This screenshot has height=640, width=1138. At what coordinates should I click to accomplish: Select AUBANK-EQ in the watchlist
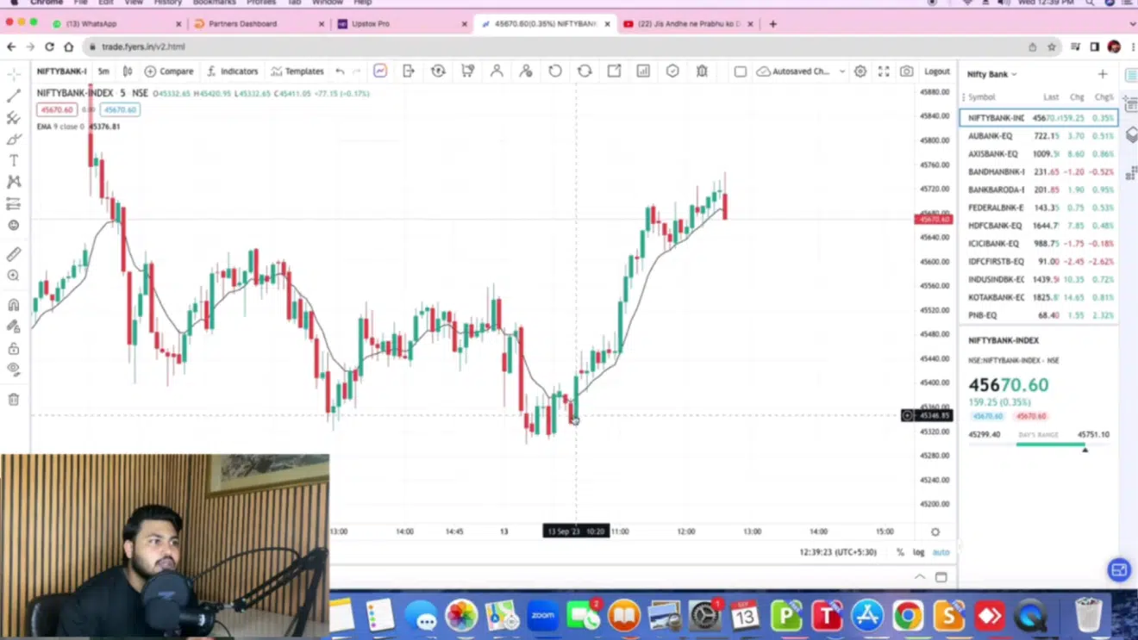(x=1039, y=136)
